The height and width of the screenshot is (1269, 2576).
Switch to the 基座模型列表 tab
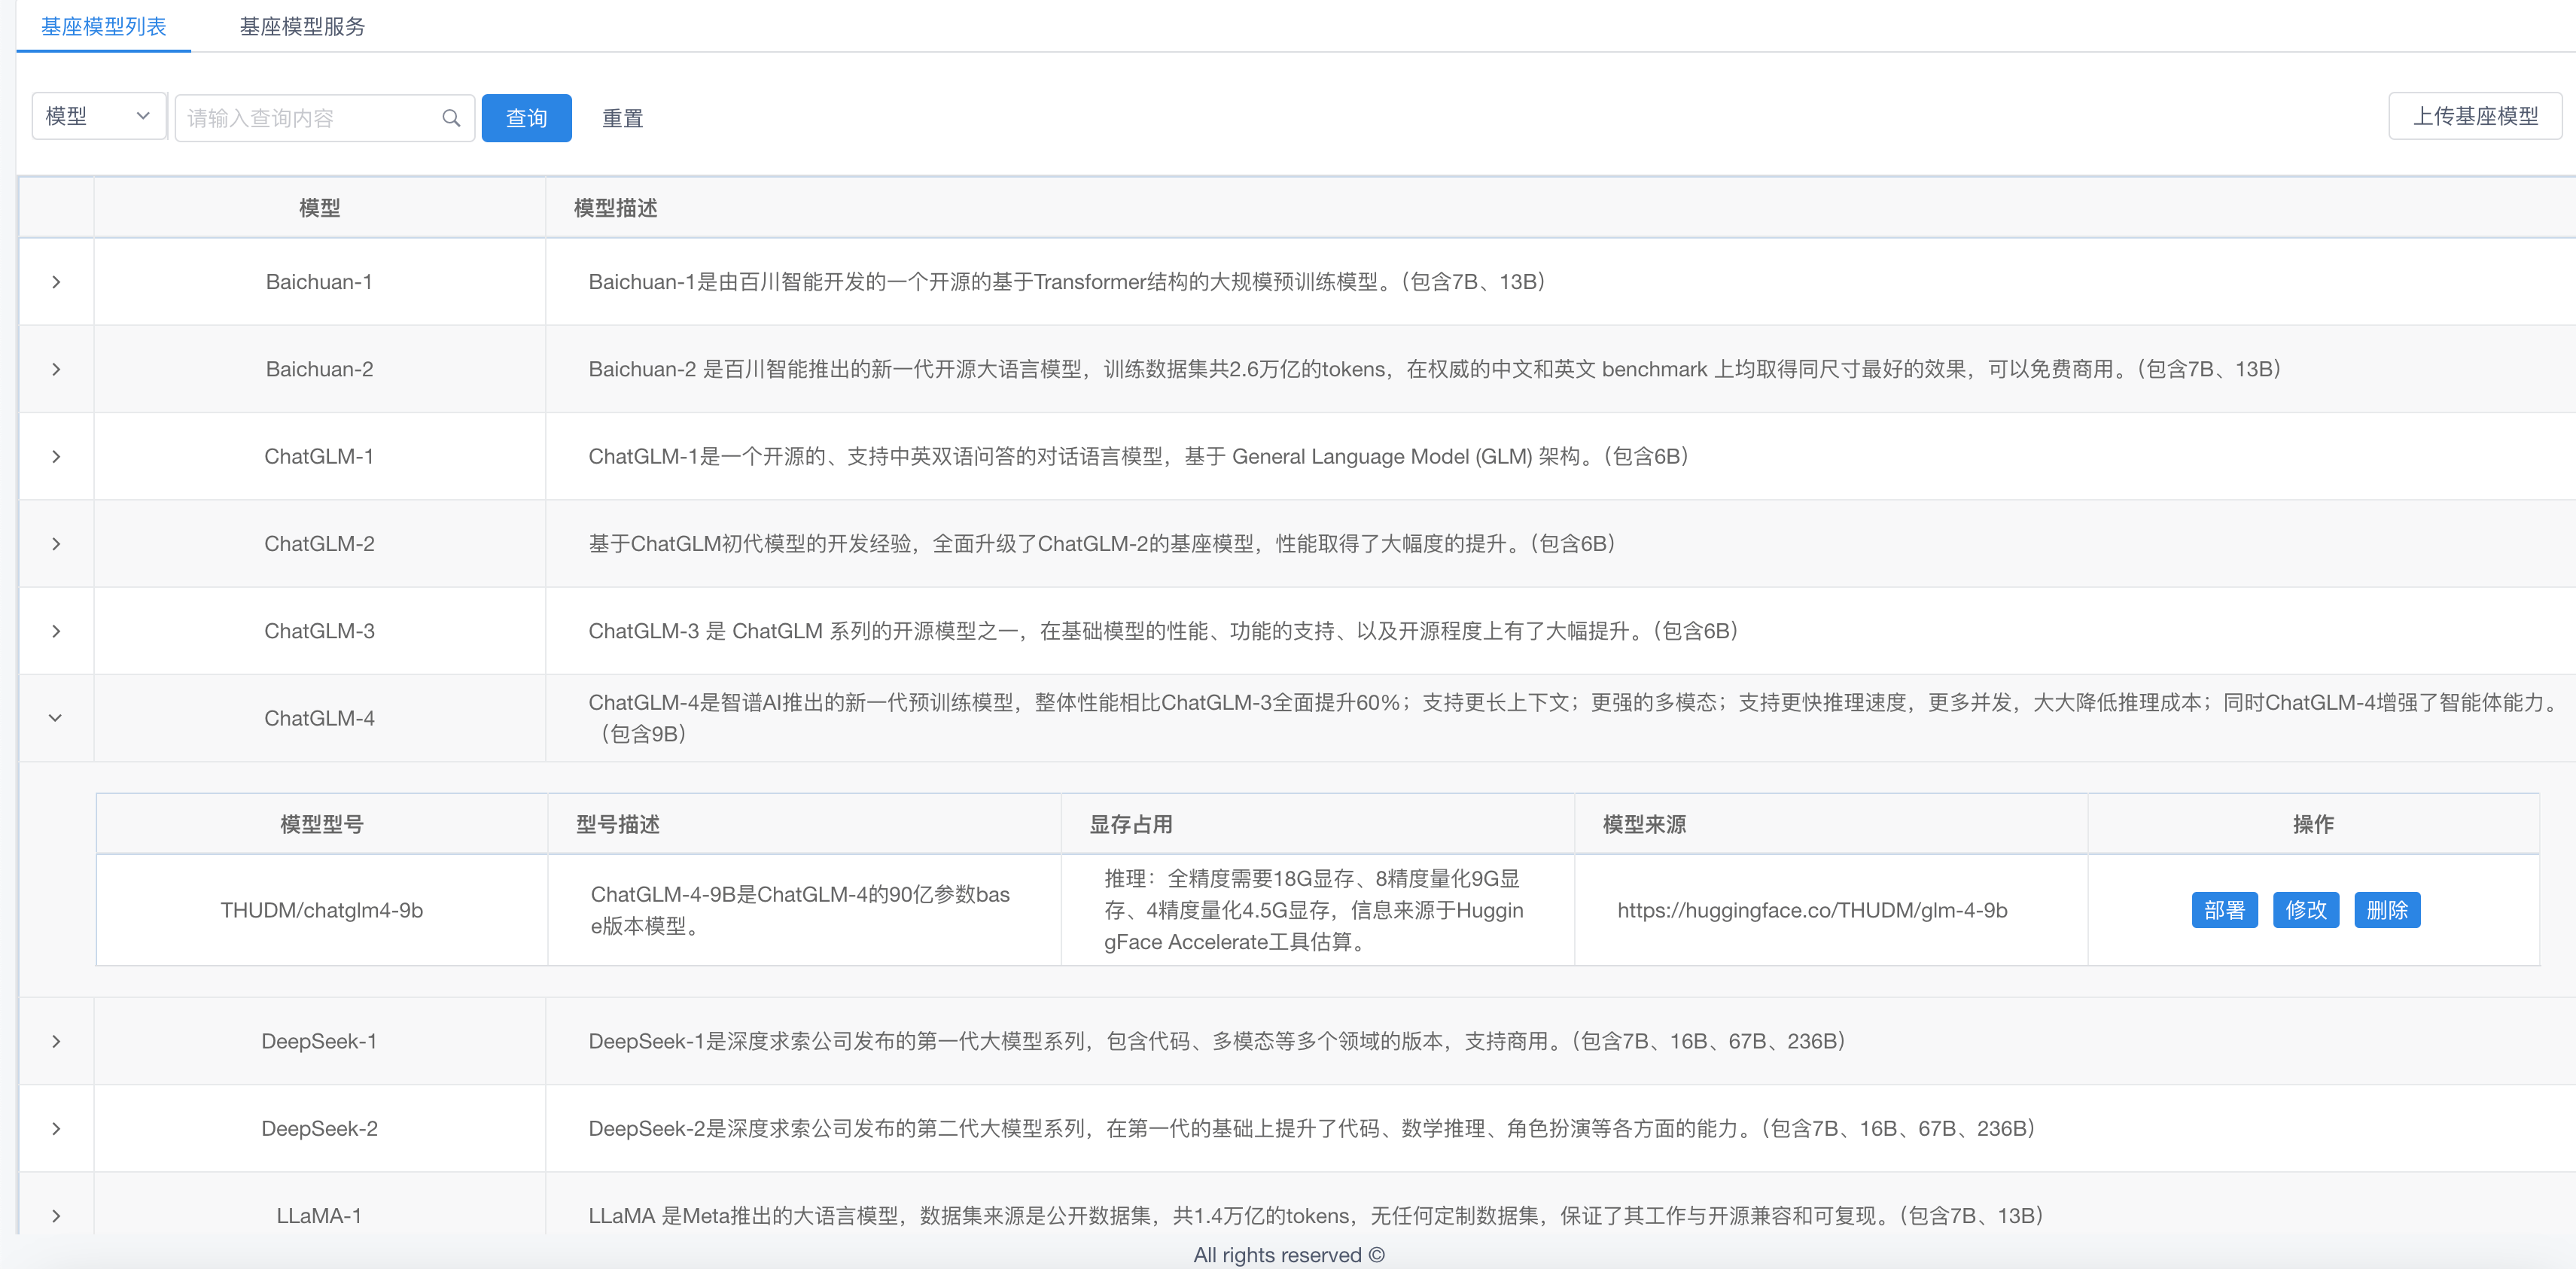(x=104, y=26)
